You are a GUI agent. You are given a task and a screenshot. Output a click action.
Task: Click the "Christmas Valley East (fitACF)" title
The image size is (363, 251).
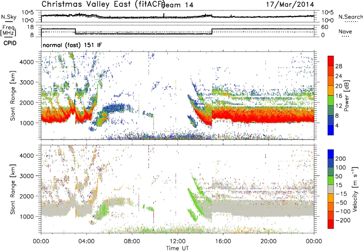coord(103,5)
